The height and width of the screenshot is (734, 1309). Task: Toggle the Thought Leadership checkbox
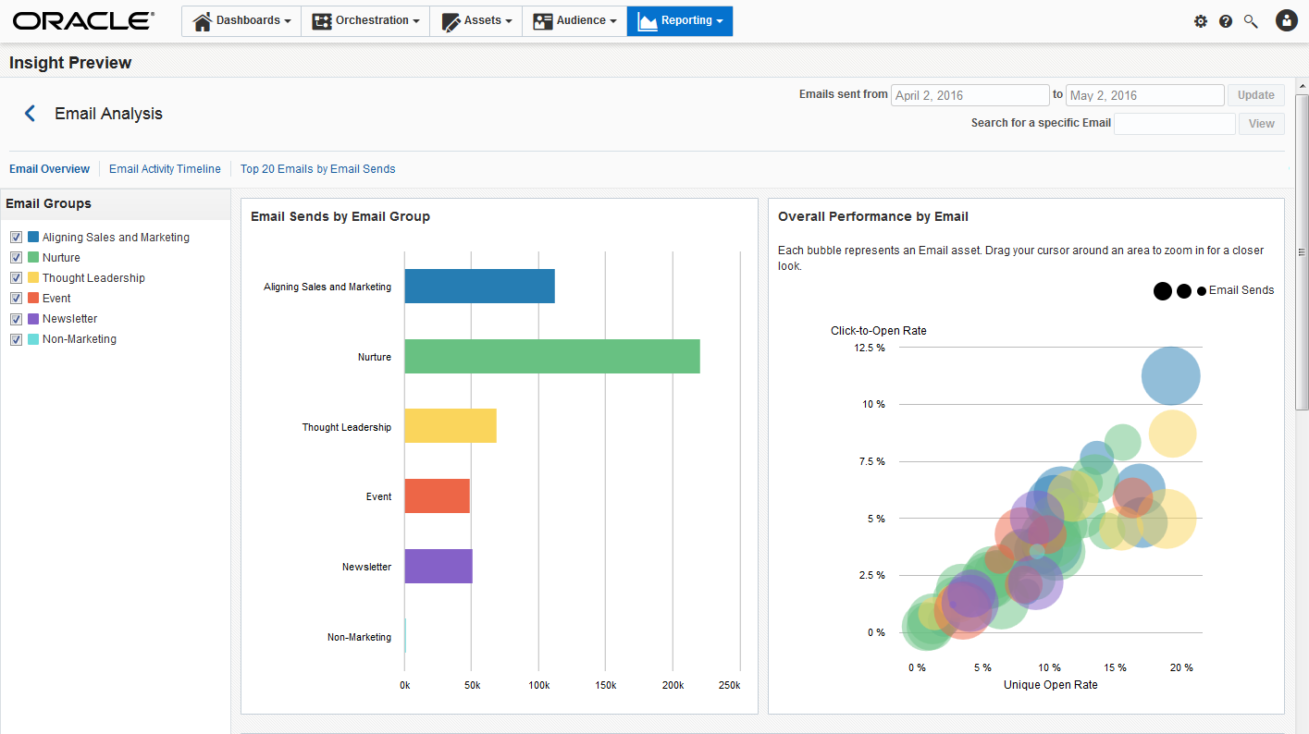(16, 278)
